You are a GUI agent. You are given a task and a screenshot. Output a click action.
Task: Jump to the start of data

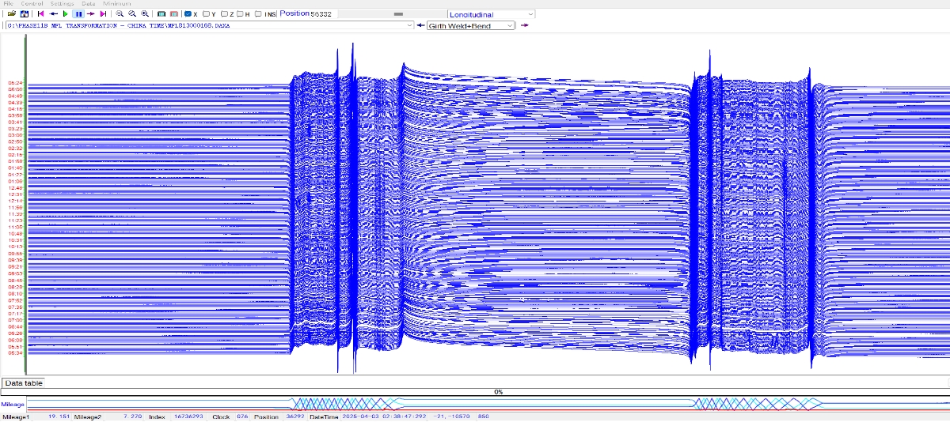point(40,14)
